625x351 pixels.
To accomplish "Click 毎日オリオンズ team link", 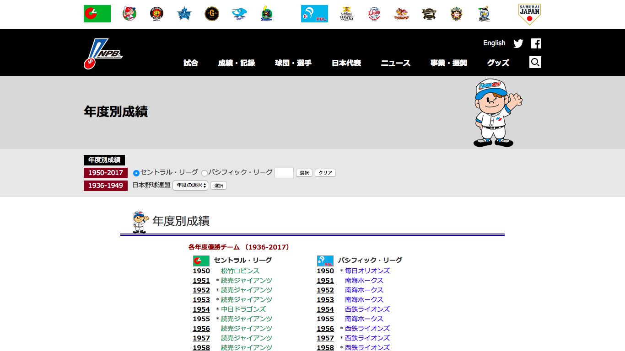I will [x=367, y=271].
